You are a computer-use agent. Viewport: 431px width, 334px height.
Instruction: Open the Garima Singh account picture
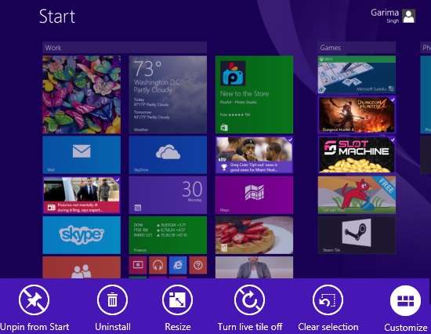point(409,16)
